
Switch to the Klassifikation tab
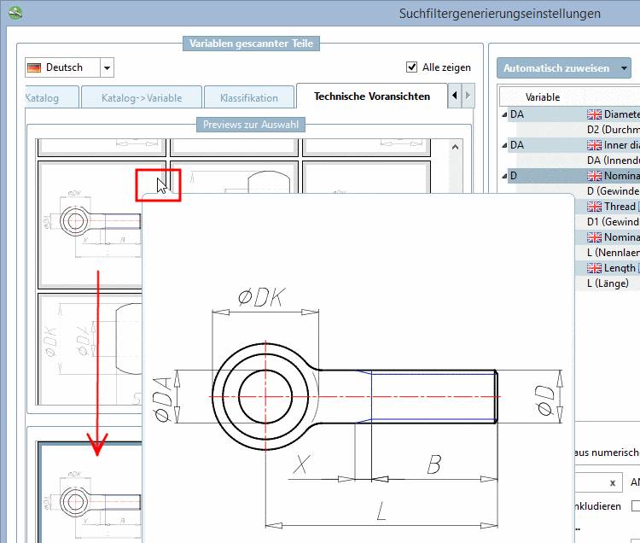(x=249, y=98)
